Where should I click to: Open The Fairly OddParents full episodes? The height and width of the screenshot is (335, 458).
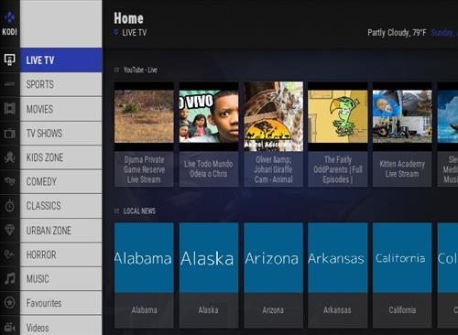click(x=337, y=134)
